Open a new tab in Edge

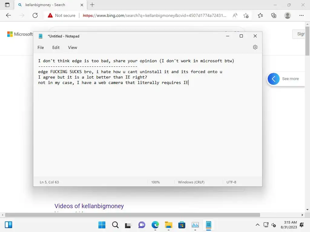(92, 5)
